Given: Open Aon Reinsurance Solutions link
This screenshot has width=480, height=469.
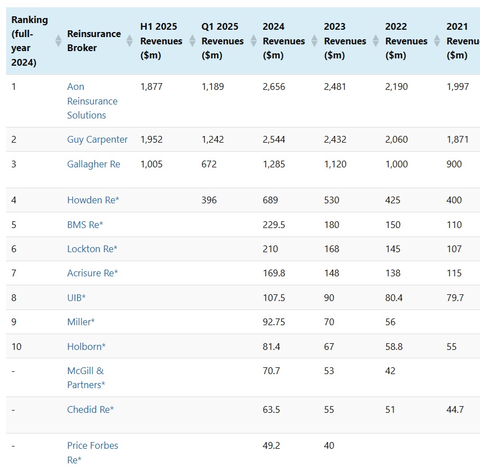Looking at the screenshot, I should click(x=92, y=101).
